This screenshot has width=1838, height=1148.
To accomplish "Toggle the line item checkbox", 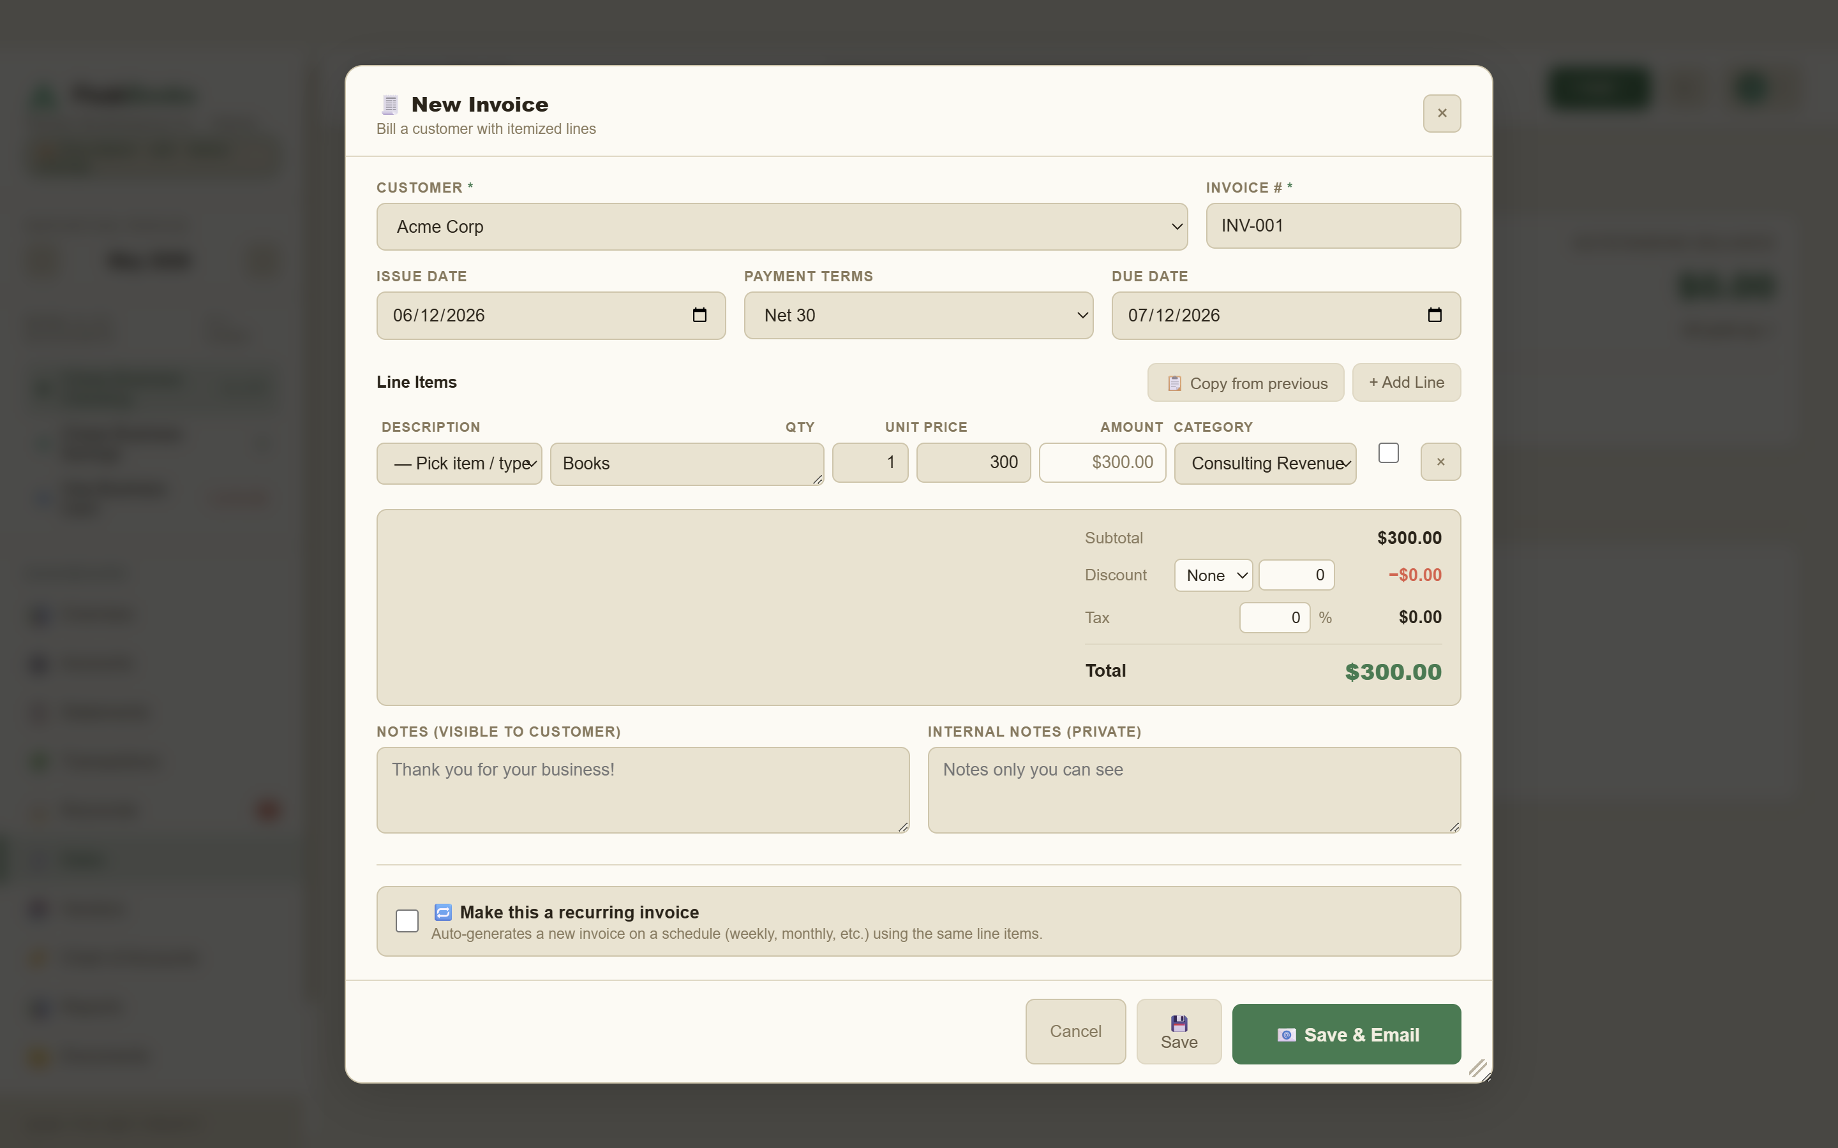I will pos(1388,453).
